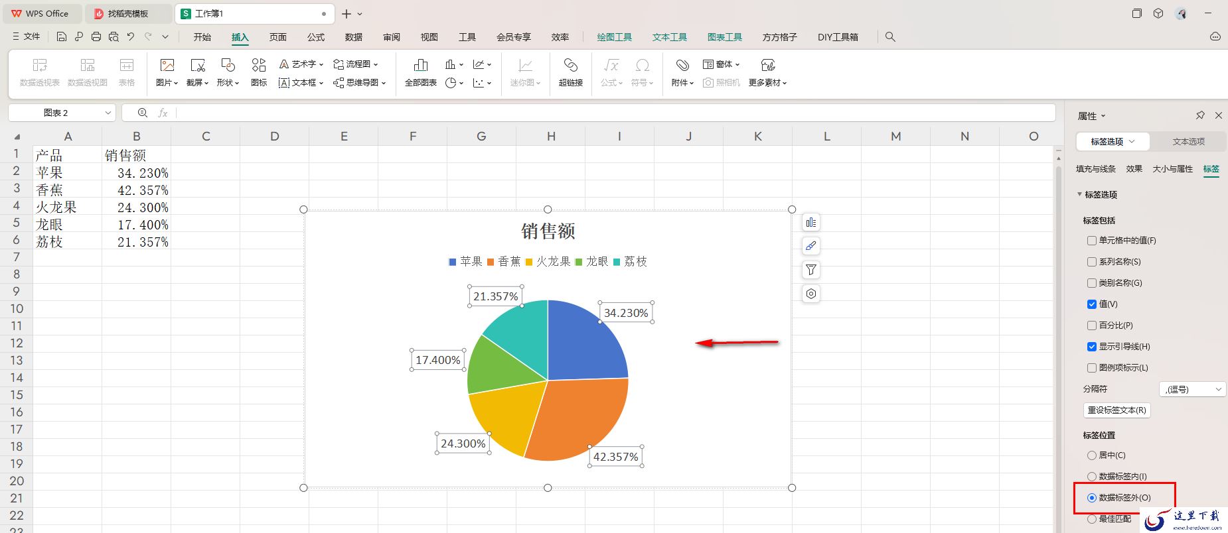Select the 居中 label position radio
This screenshot has width=1228, height=533.
[x=1092, y=455]
